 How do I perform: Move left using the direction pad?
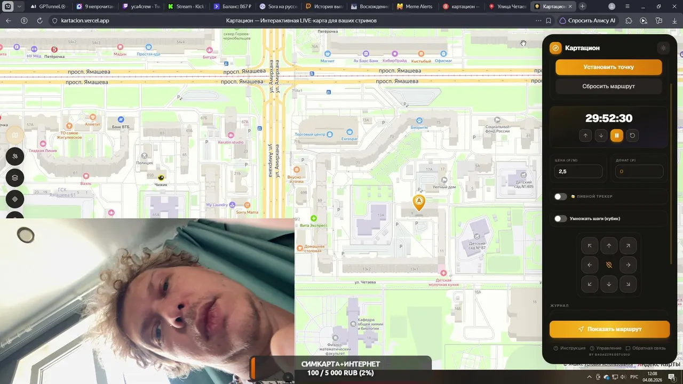click(590, 265)
